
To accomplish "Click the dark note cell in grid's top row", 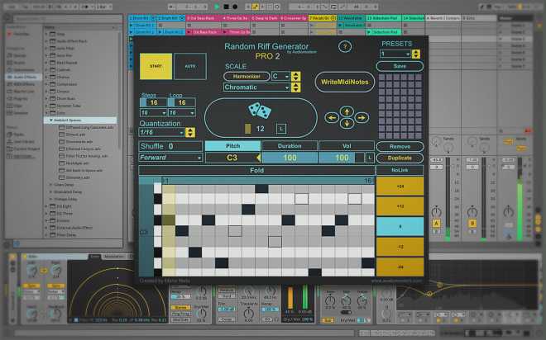I will [x=261, y=189].
